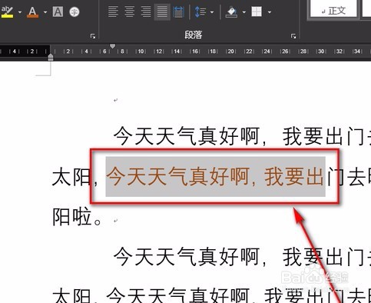371x303 pixels.
Task: Apply borders grid icon
Action: click(x=257, y=12)
